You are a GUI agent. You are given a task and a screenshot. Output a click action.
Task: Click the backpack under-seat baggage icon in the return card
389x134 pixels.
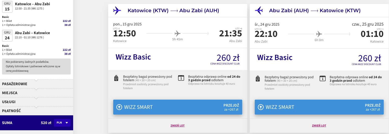(x=257, y=78)
